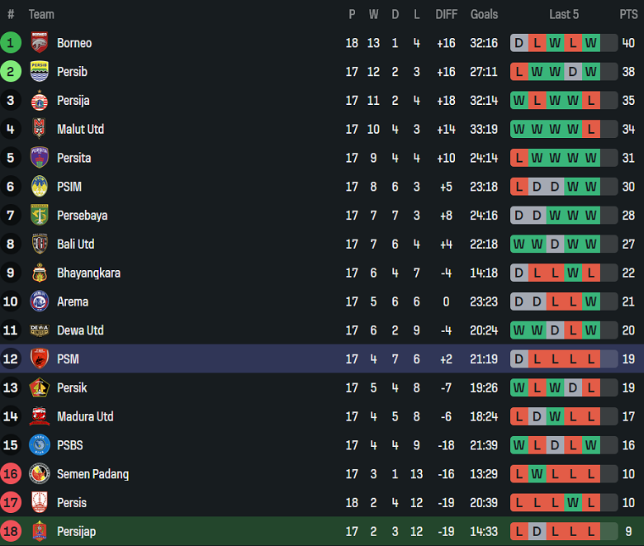Open the Madura Utd team link

(85, 416)
